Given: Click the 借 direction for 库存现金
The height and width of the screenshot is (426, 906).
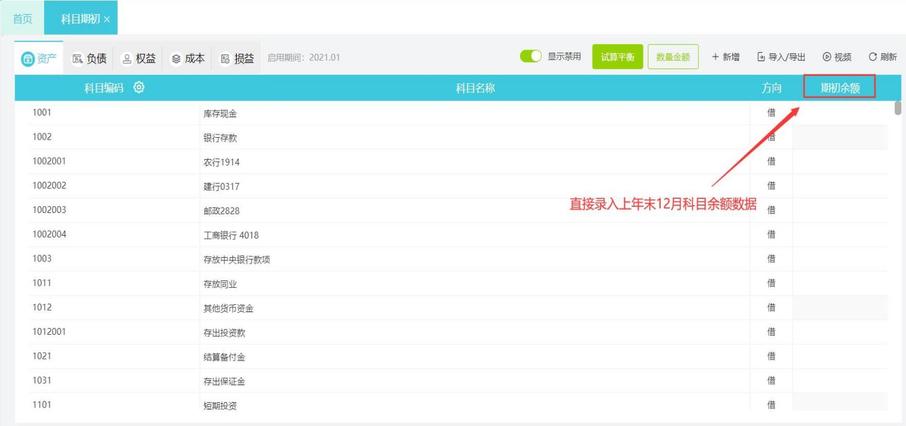Looking at the screenshot, I should [772, 113].
